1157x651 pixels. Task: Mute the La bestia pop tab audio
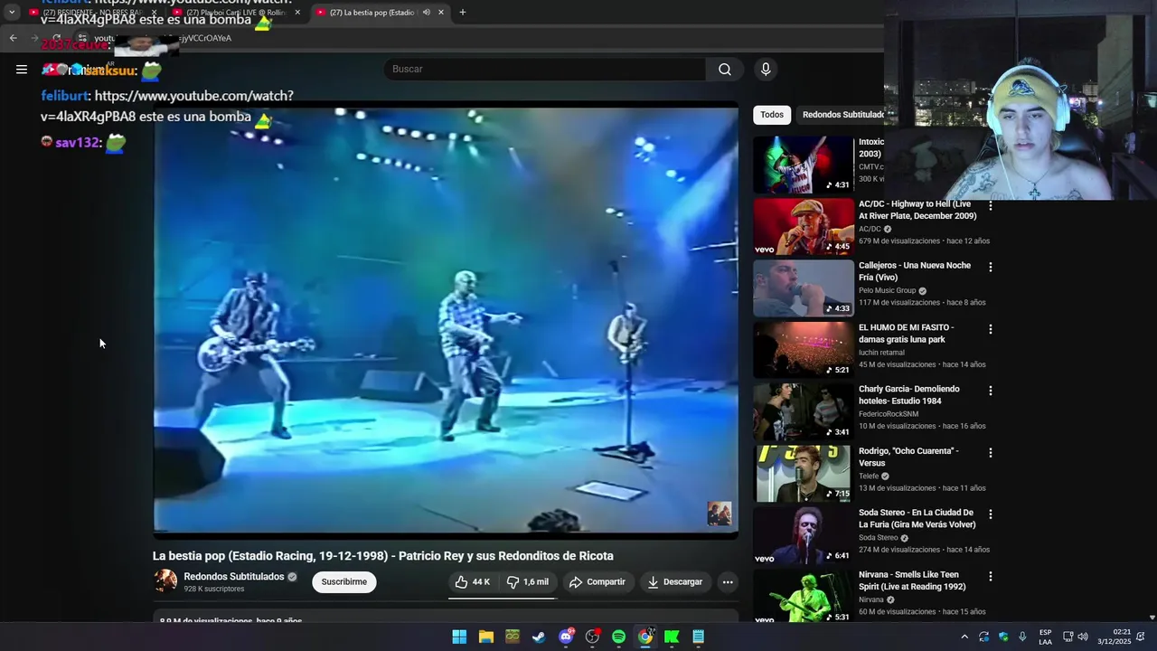tap(426, 13)
